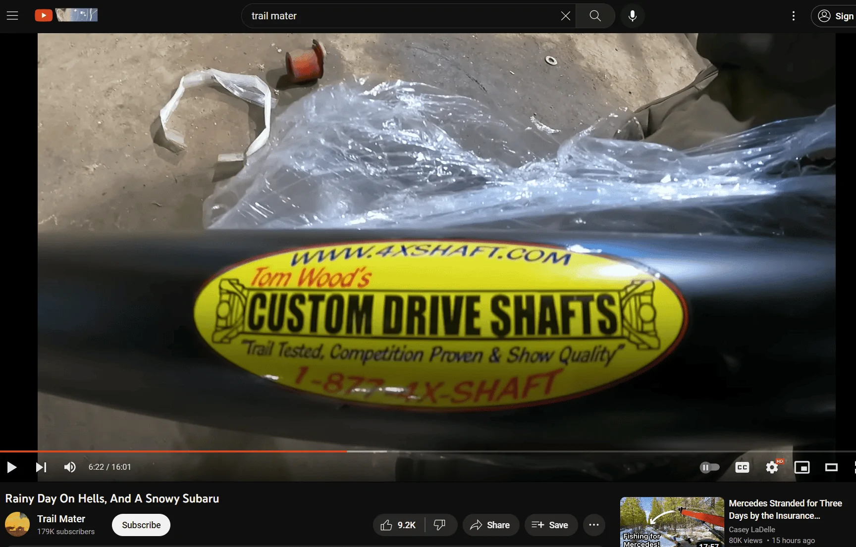Skip to the next video

click(41, 467)
